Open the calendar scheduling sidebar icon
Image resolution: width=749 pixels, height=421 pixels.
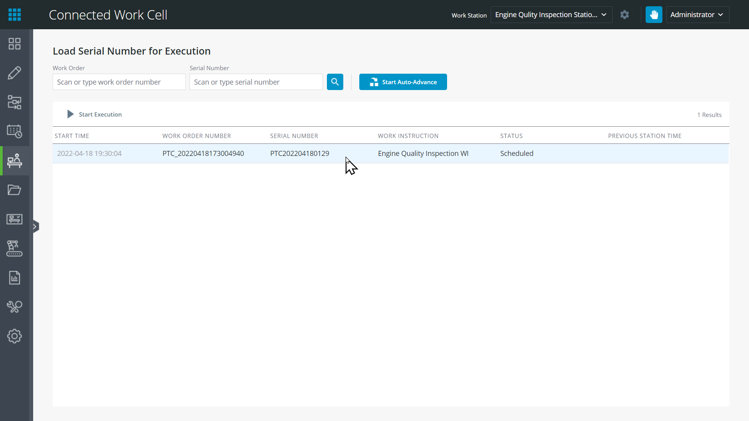pos(14,131)
